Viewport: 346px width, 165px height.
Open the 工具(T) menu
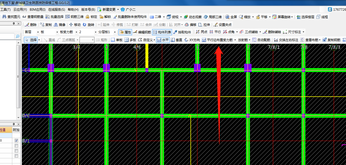(x=5, y=9)
